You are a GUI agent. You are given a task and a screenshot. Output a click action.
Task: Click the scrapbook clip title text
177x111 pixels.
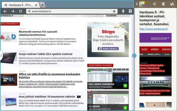coord(154,18)
